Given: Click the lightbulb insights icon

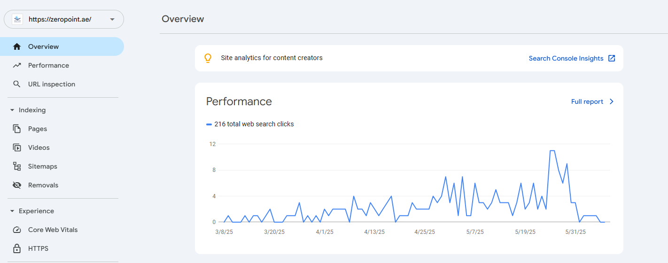Looking at the screenshot, I should click(x=208, y=58).
